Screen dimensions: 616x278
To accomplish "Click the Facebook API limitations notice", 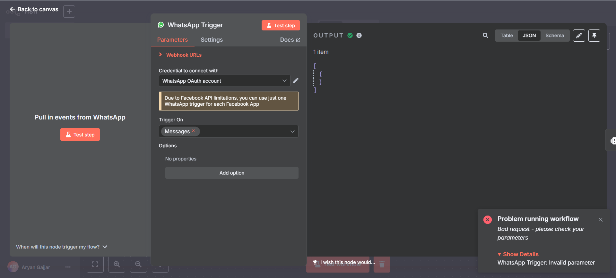I will click(x=229, y=101).
